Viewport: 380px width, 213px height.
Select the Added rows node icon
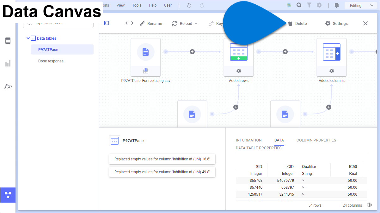pyautogui.click(x=239, y=52)
